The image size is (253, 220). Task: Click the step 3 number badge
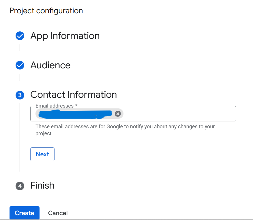20,95
